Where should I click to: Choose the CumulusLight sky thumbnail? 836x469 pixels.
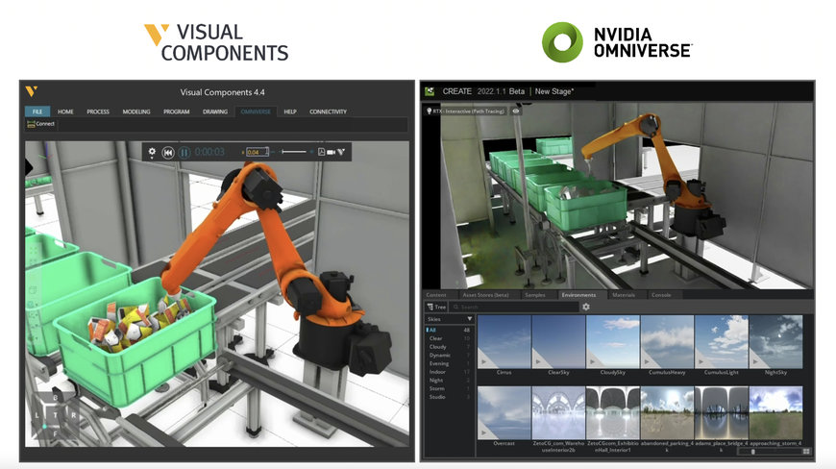722,341
